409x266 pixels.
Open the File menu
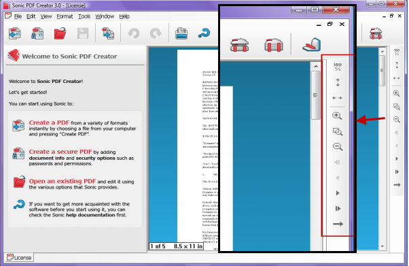[18, 16]
